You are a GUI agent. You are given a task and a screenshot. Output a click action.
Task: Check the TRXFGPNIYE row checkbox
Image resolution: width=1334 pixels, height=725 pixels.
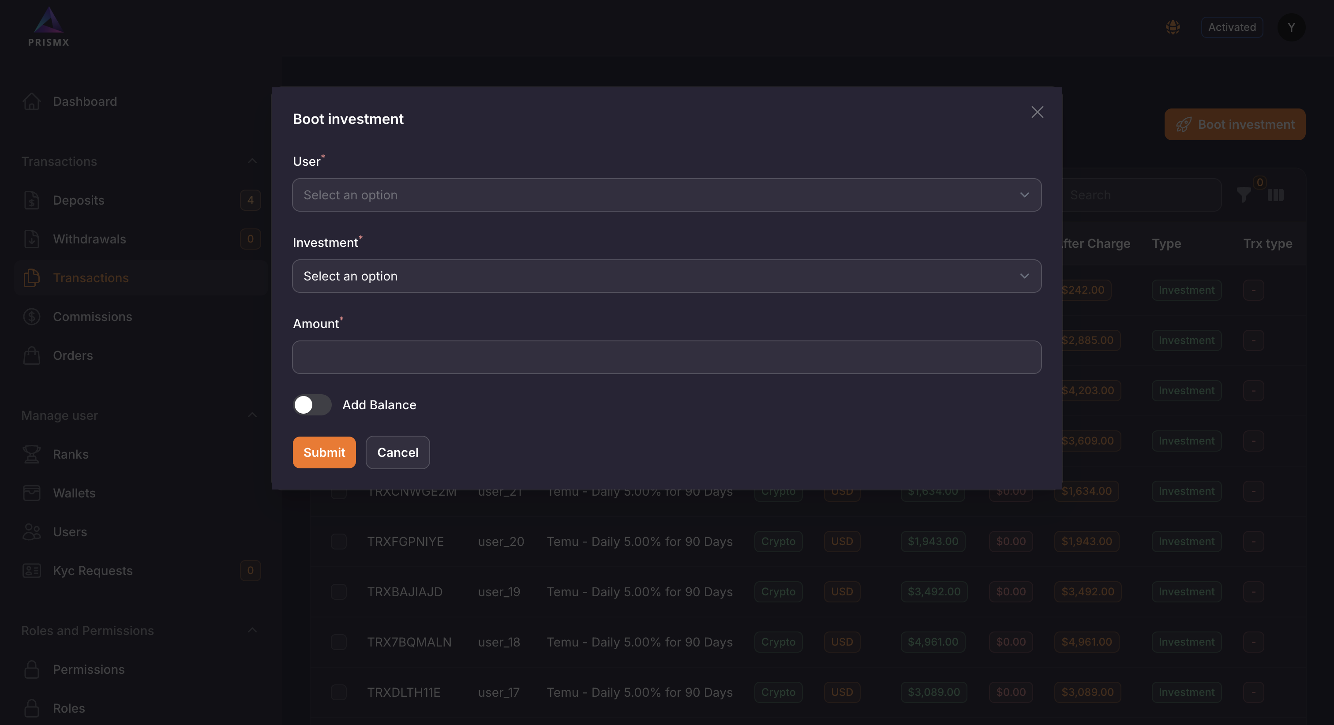(x=339, y=542)
